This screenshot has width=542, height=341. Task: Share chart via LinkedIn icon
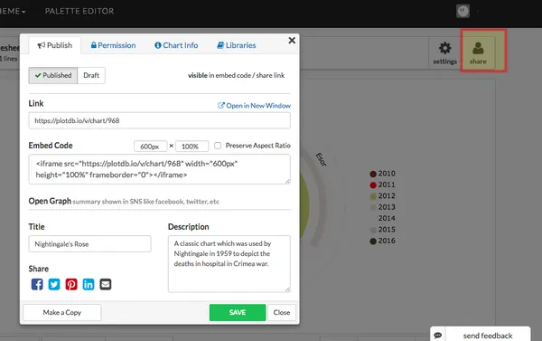(89, 284)
